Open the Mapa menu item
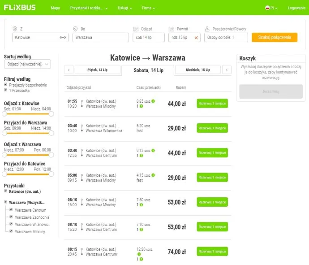Viewport: 309px width, 265px height. pyautogui.click(x=56, y=8)
